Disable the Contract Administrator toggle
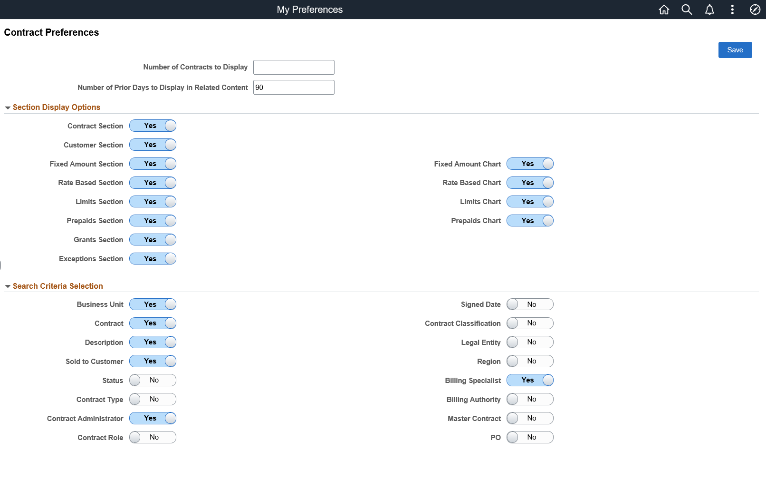 click(x=153, y=419)
